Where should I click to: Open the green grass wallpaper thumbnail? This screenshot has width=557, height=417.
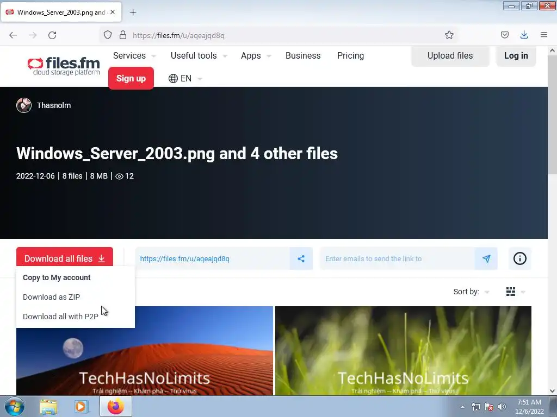pos(403,351)
